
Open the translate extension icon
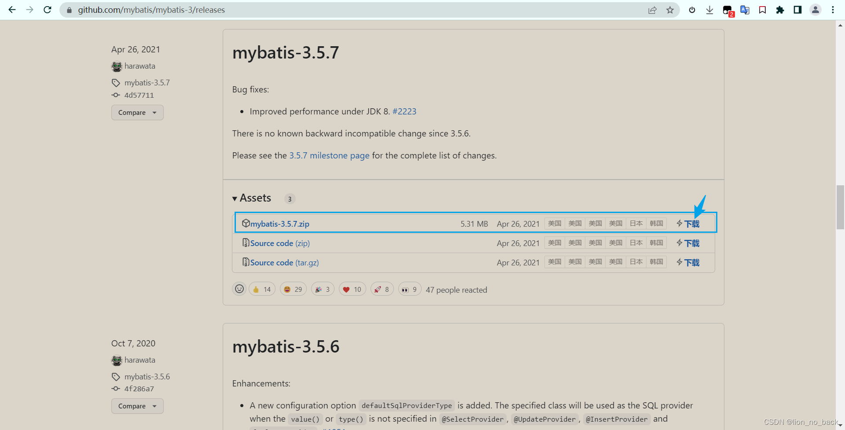[745, 10]
